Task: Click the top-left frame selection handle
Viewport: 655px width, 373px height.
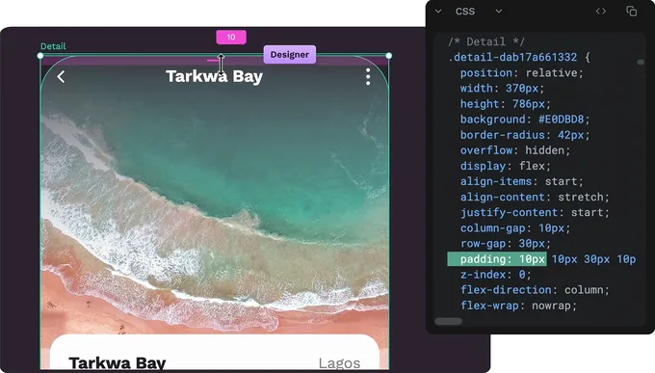Action: 40,56
